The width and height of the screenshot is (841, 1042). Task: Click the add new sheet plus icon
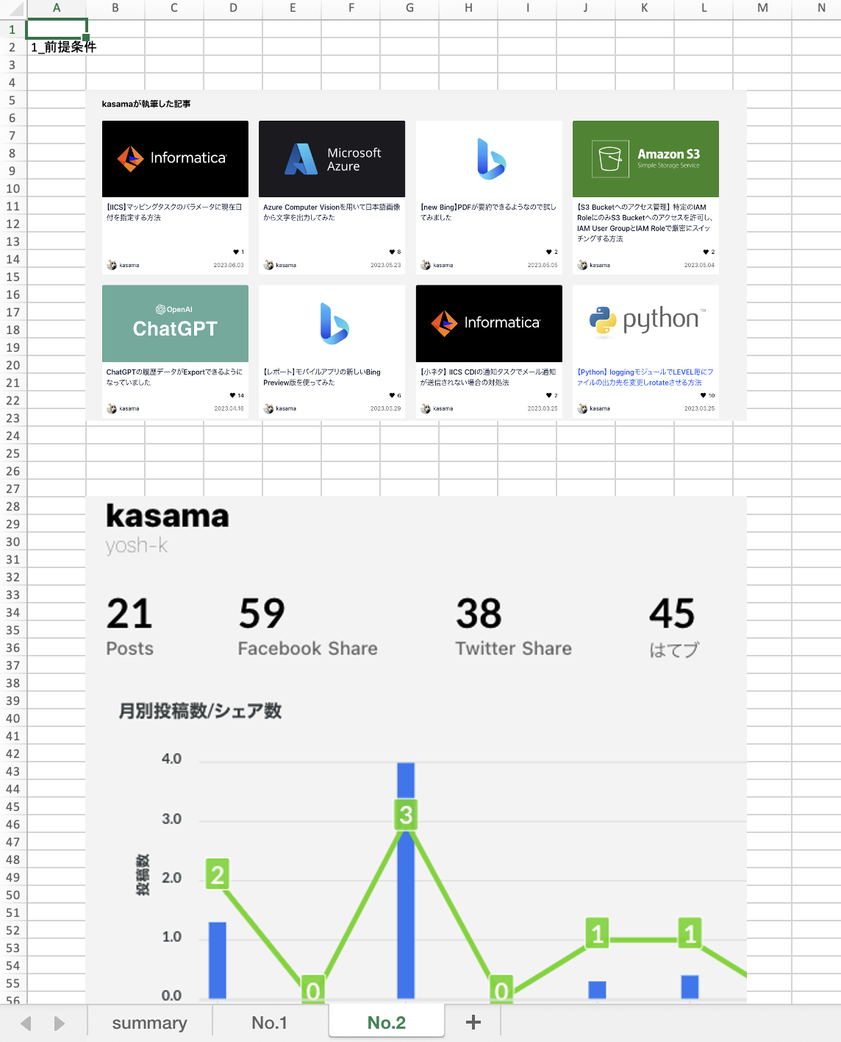(473, 1022)
